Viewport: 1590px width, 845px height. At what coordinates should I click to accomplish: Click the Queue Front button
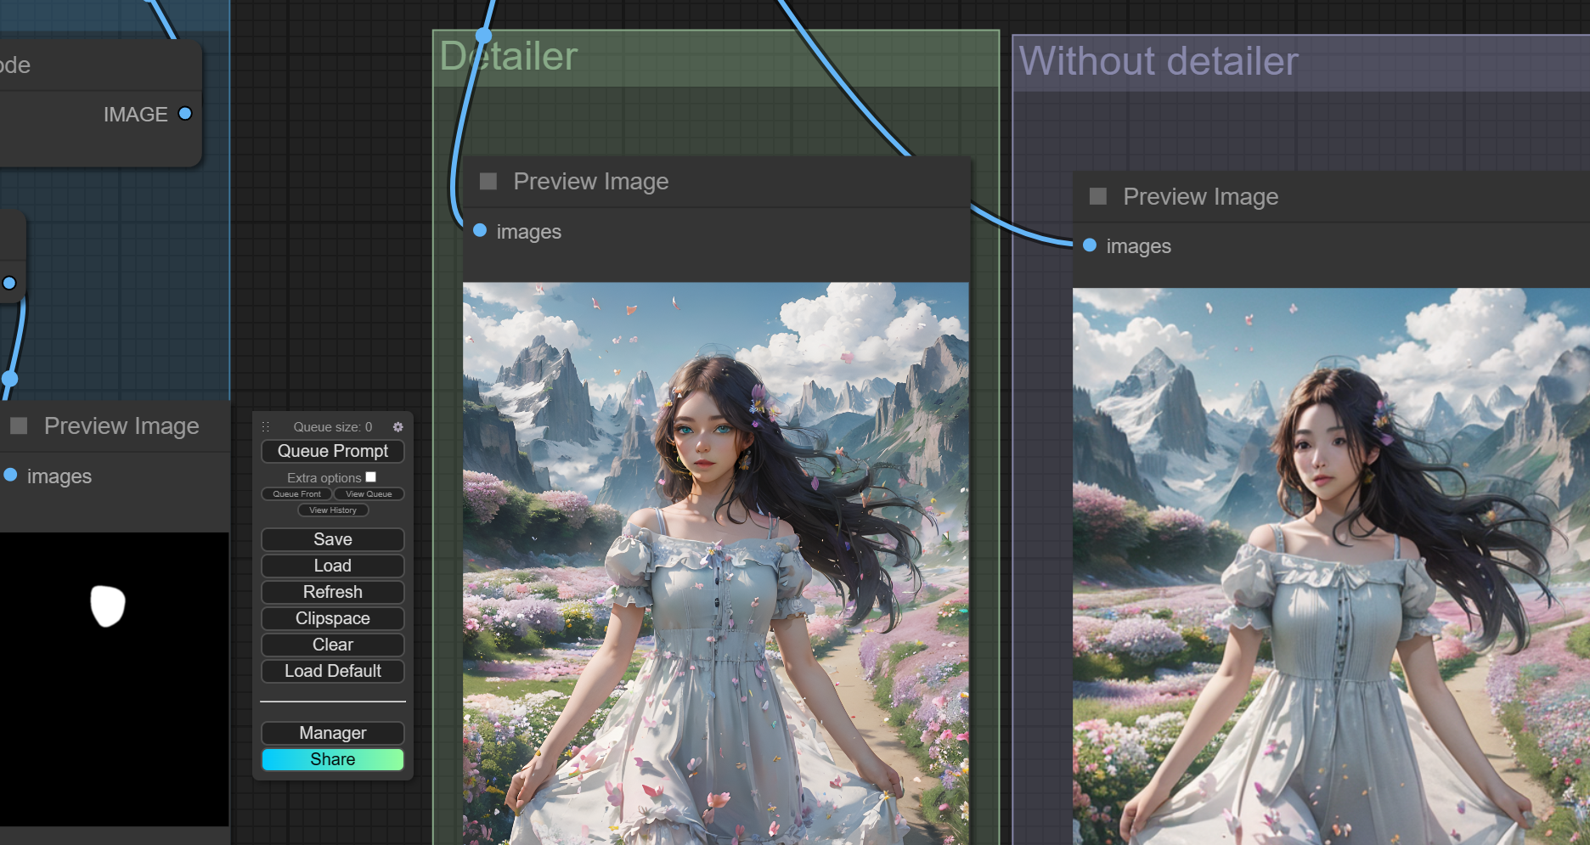click(296, 494)
